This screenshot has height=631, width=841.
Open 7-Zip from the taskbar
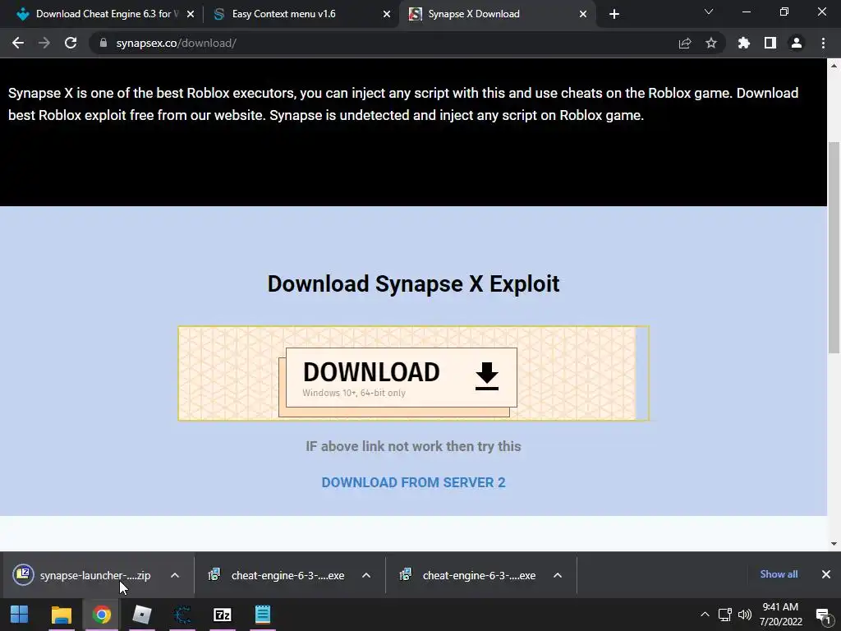pos(222,615)
